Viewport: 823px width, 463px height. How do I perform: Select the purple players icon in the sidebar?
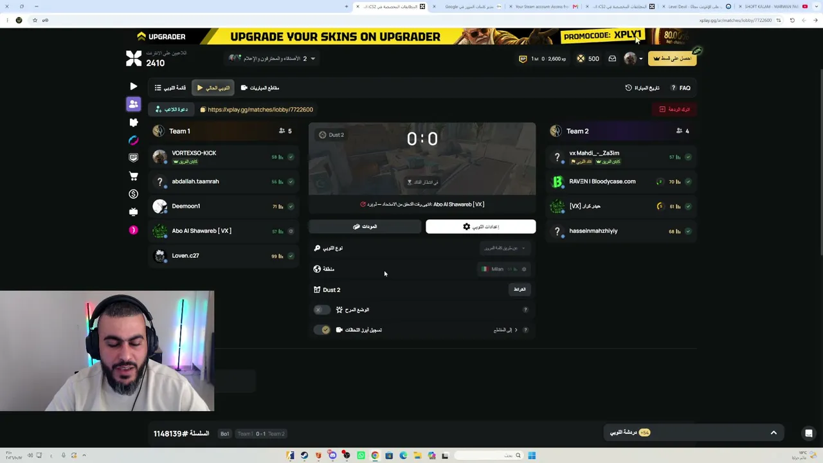click(133, 104)
